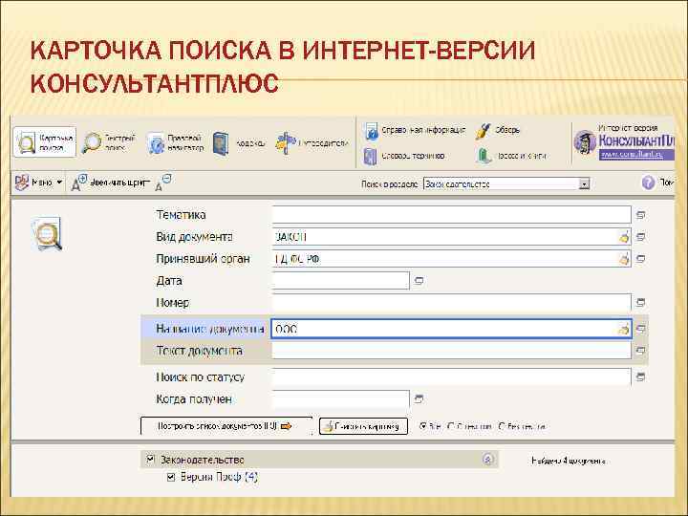Collapse the Законодательство section chevron
This screenshot has width=688, height=516.
pyautogui.click(x=487, y=460)
